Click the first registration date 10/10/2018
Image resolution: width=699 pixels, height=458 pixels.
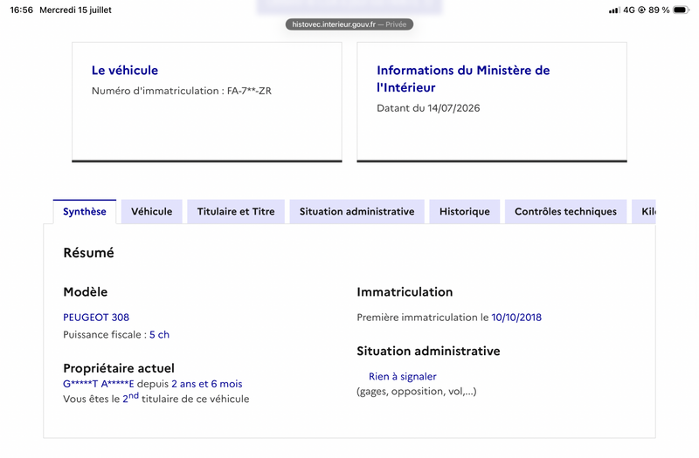pyautogui.click(x=516, y=318)
